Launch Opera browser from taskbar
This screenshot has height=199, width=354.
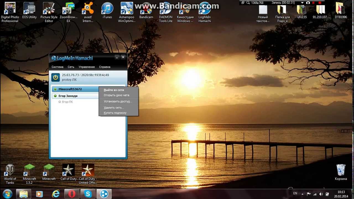[72, 194]
